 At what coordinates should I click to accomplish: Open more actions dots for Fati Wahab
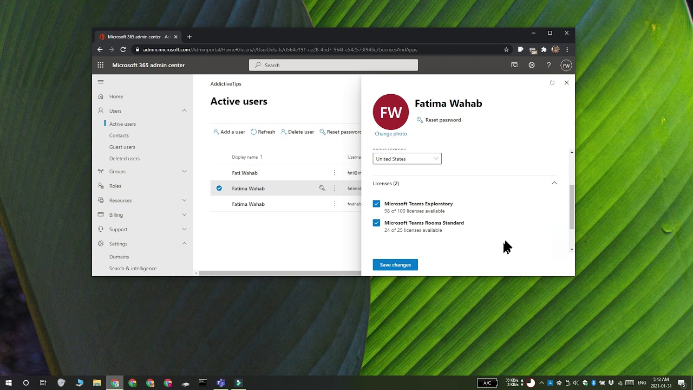[335, 173]
